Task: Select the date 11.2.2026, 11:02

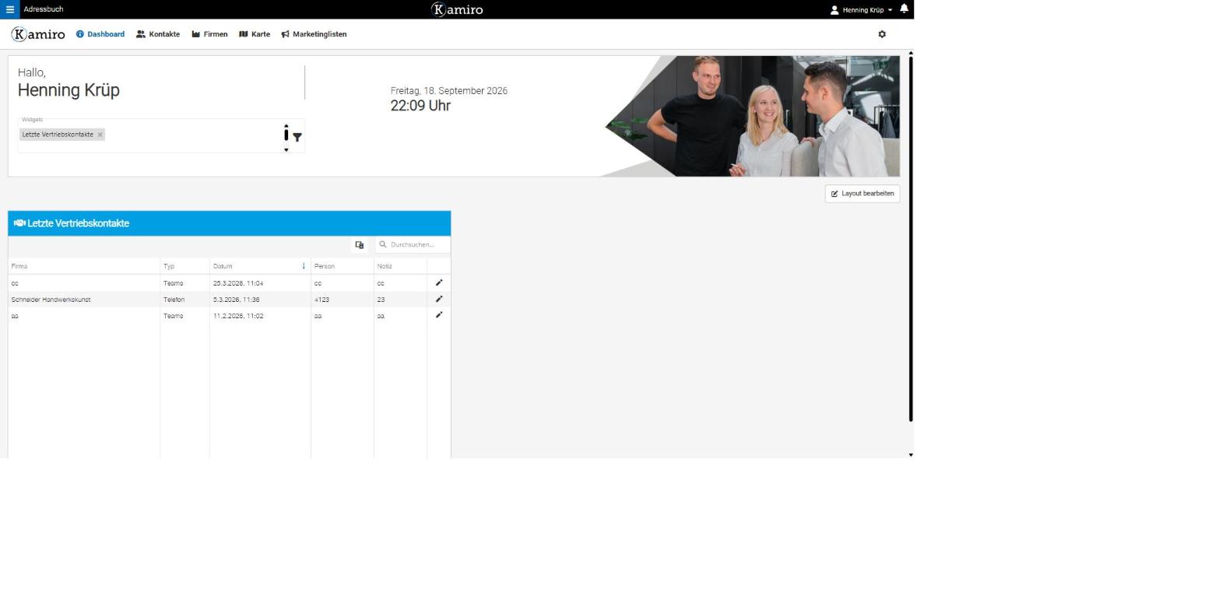Action: [260, 316]
